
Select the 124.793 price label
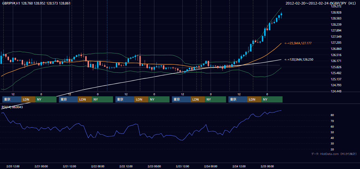click(336, 85)
